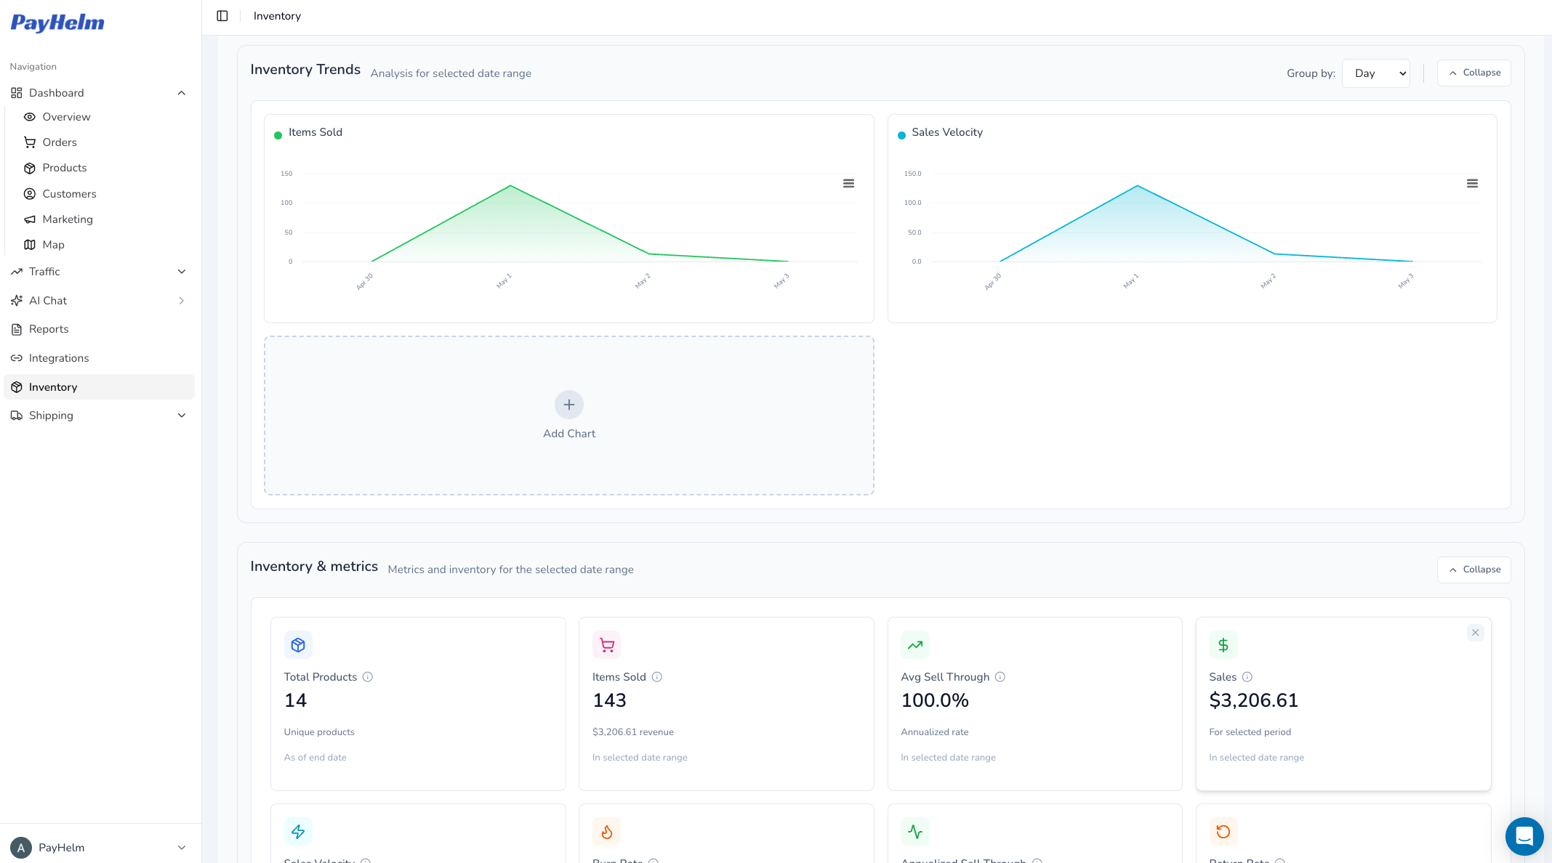Open the PayHelm account menu chevron
Image resolution: width=1552 pixels, height=863 pixels.
[182, 848]
